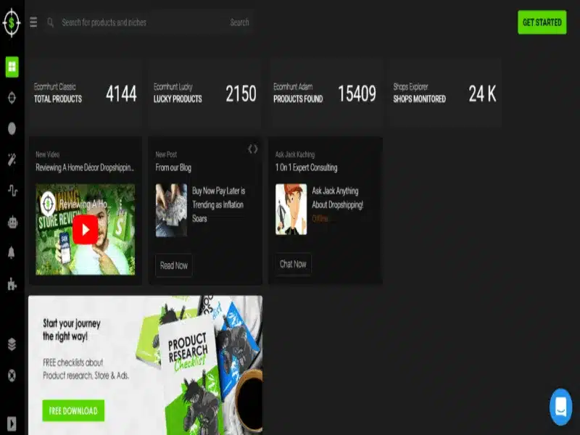Select the solid circle sidebar icon
Image resolution: width=580 pixels, height=435 pixels.
point(12,128)
